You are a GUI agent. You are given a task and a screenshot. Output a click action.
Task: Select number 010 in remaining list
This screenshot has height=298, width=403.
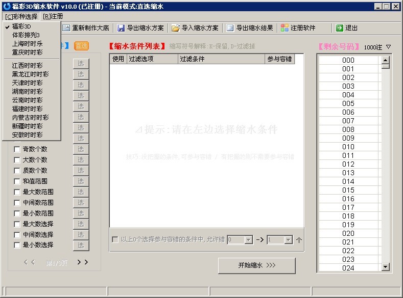(x=348, y=147)
